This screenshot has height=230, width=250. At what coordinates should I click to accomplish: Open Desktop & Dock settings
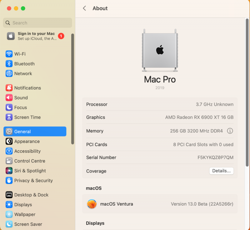tap(31, 195)
